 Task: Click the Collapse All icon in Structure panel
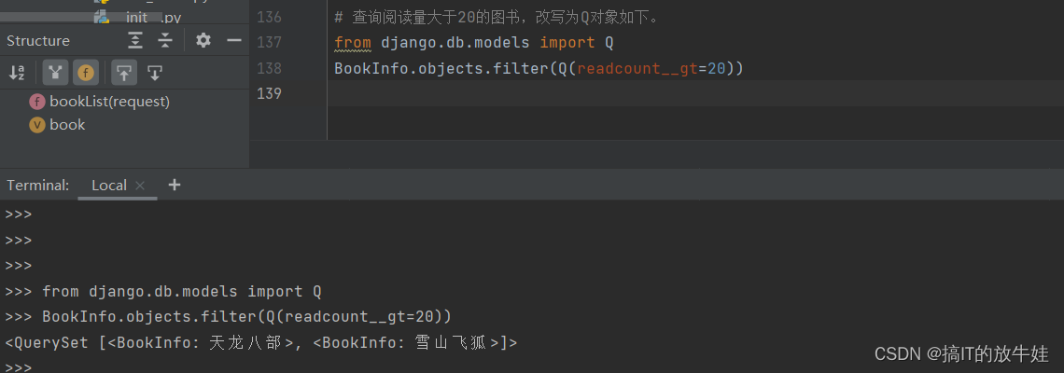click(x=165, y=41)
